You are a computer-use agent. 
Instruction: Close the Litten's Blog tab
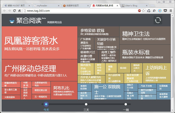coord(147,6)
